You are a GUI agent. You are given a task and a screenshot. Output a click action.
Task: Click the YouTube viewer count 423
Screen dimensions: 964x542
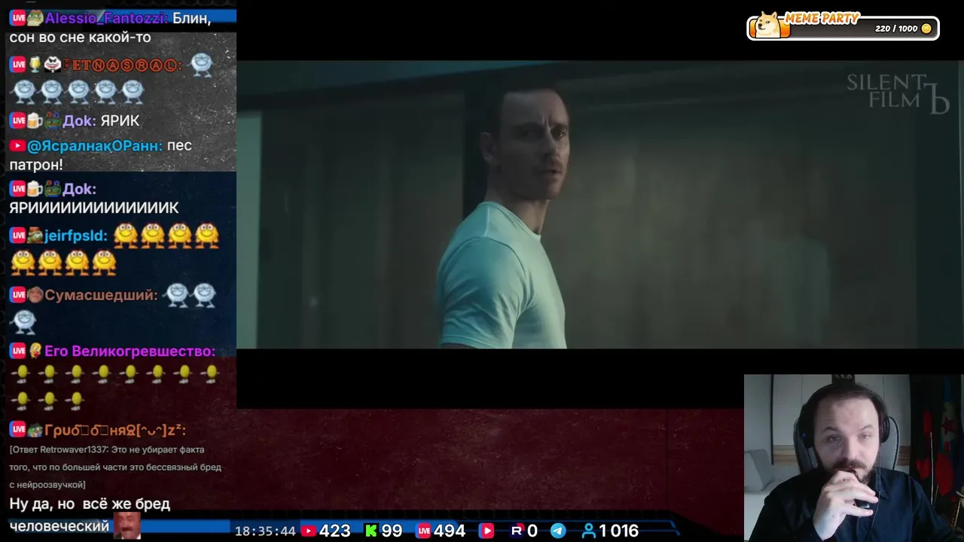coord(334,531)
